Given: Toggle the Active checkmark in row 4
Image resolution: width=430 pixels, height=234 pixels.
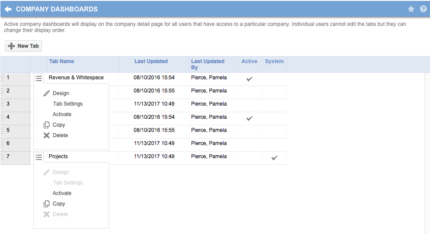Looking at the screenshot, I should pyautogui.click(x=249, y=118).
